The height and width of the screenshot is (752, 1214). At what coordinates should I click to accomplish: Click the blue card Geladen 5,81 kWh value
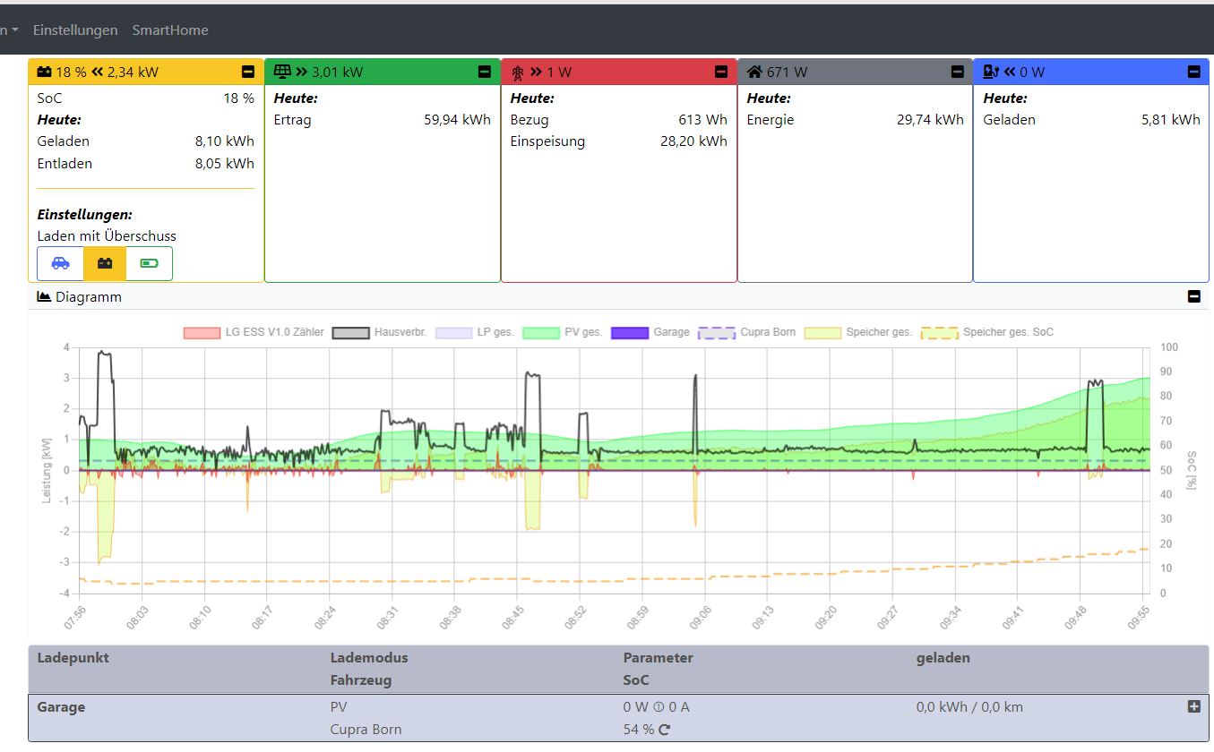click(1171, 120)
